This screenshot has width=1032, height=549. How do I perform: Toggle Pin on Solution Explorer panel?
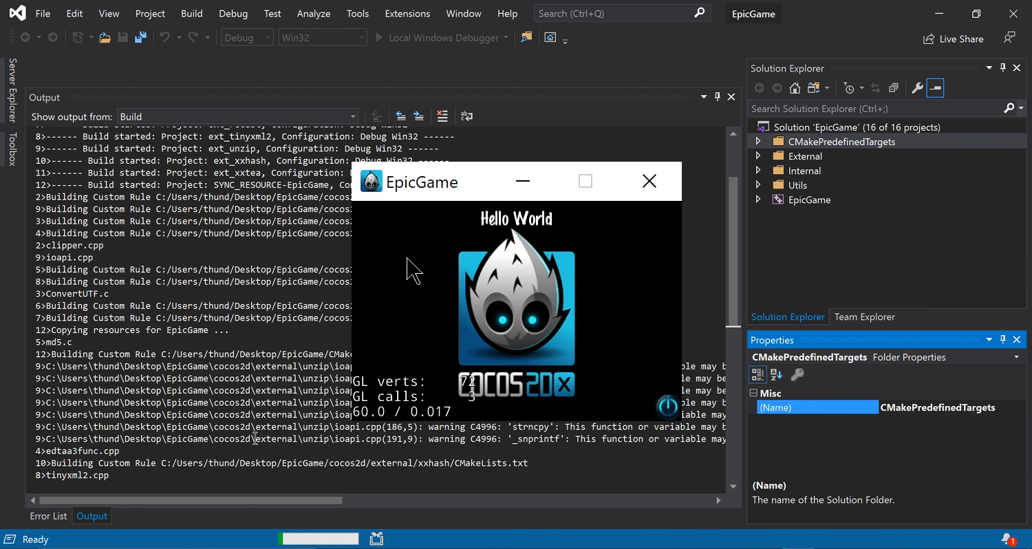[1003, 67]
